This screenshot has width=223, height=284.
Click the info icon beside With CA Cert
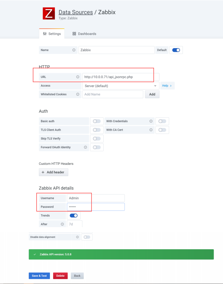(x=151, y=130)
